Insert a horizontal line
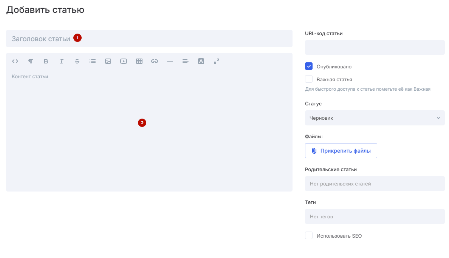Image resolution: width=449 pixels, height=258 pixels. (x=170, y=61)
